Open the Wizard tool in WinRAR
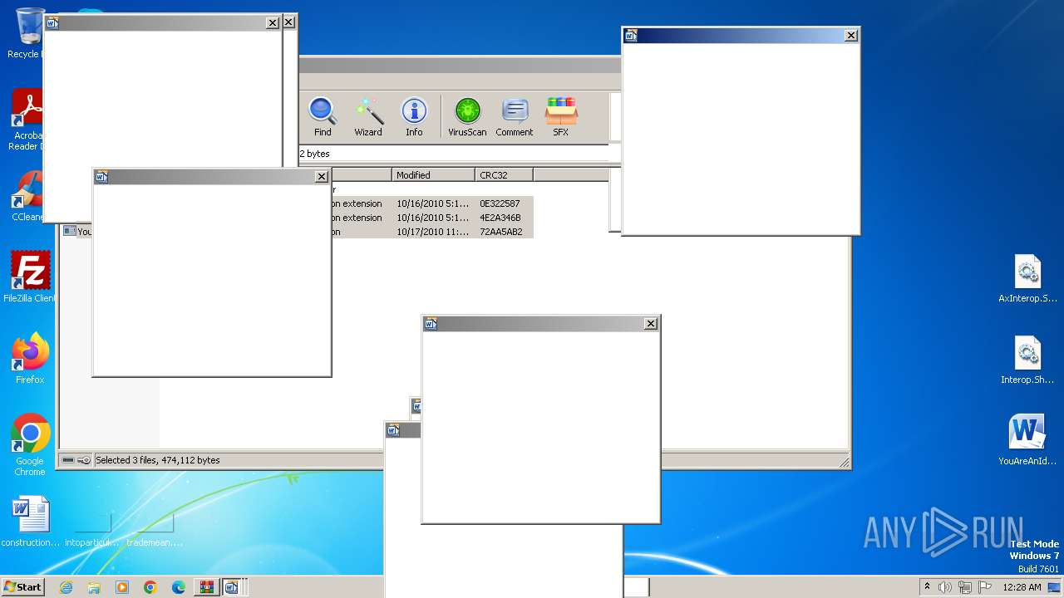Viewport: 1064px width, 598px height. tap(368, 117)
